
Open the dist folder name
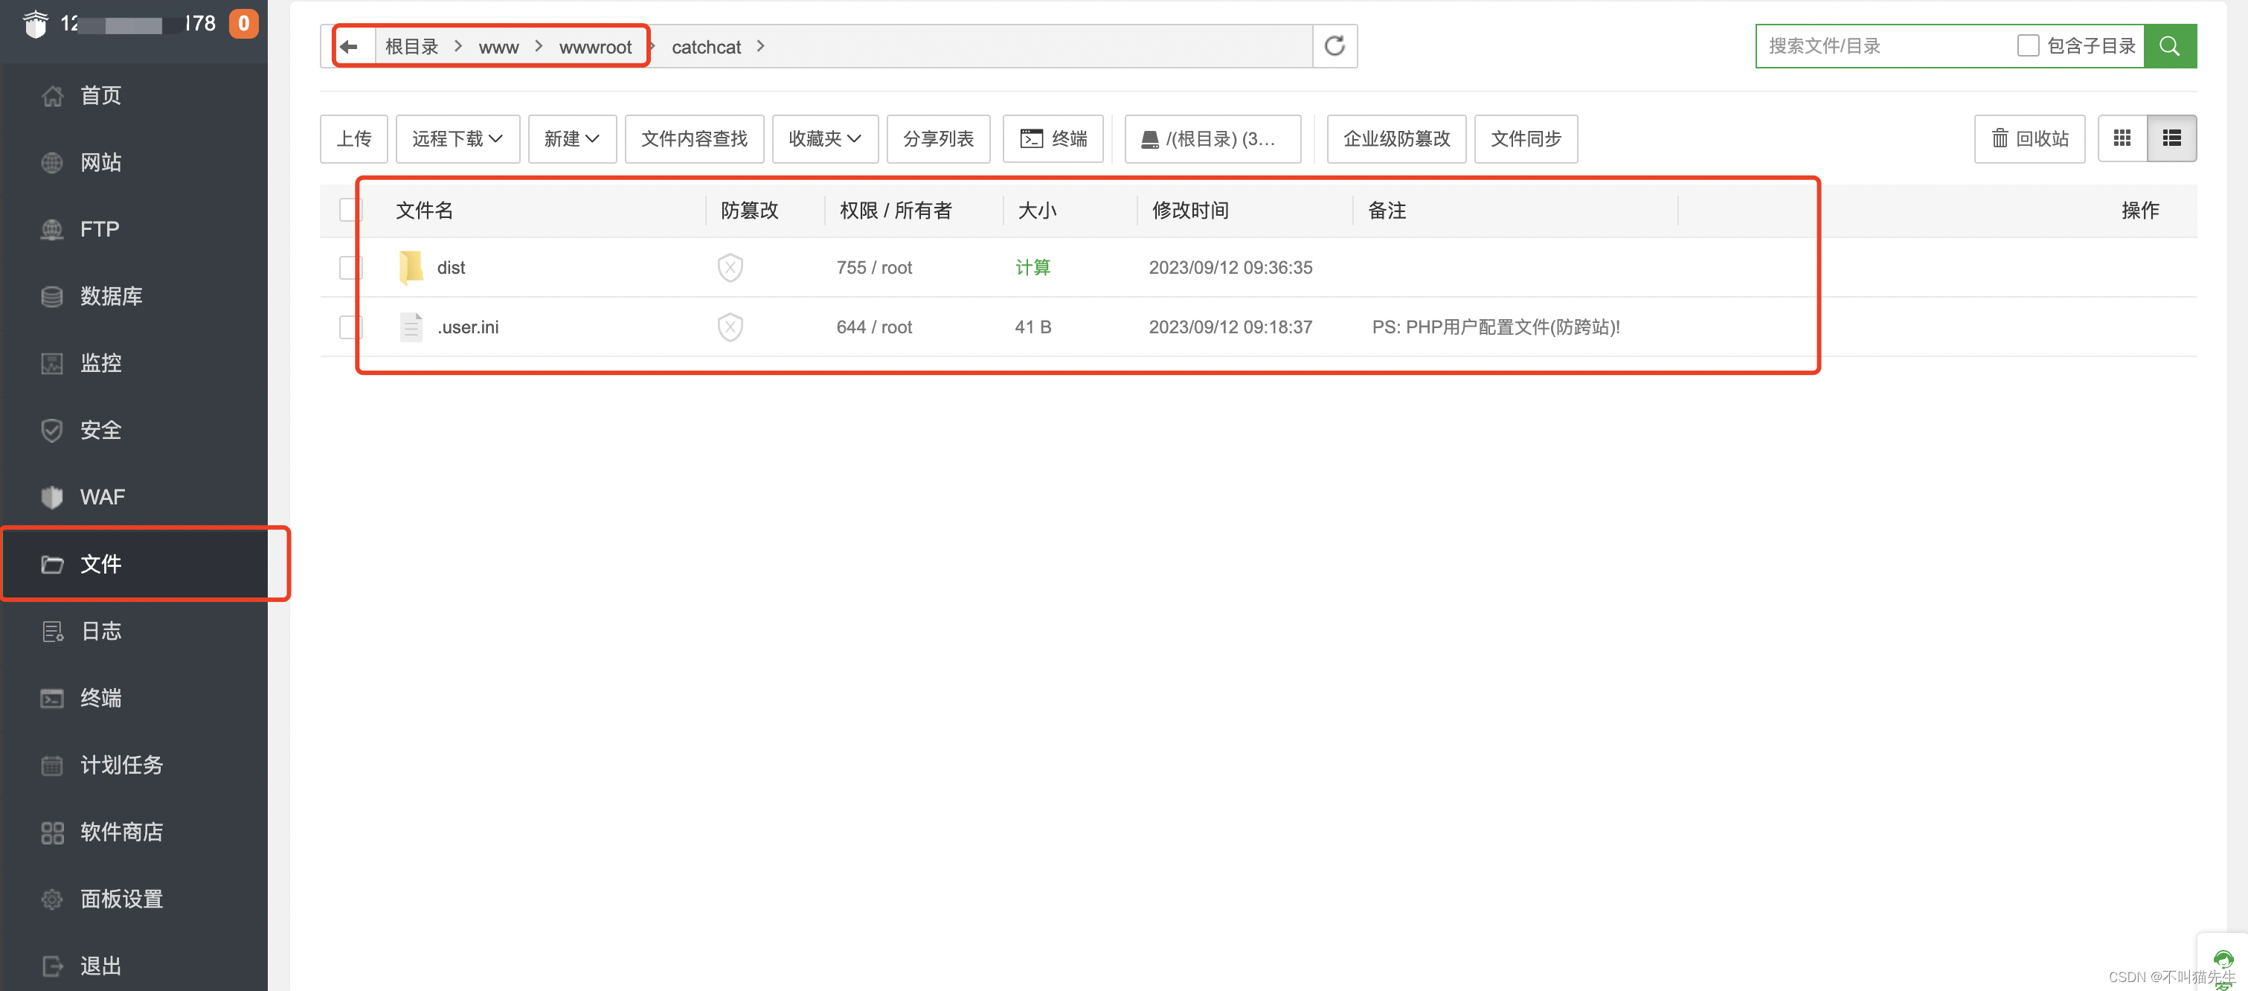coord(450,267)
